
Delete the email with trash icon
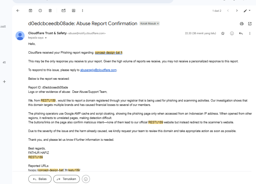coord(50,10)
